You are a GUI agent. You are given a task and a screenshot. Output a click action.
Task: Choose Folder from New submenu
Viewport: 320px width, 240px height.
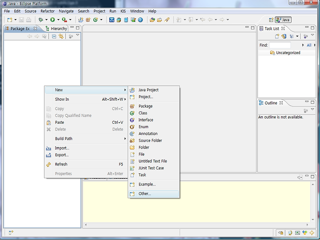[x=154, y=147]
